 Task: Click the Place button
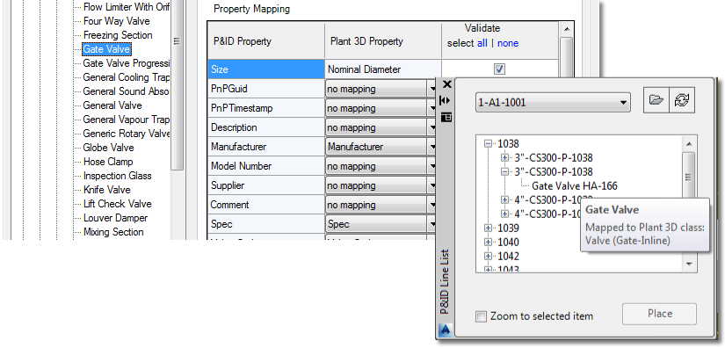pos(659,314)
